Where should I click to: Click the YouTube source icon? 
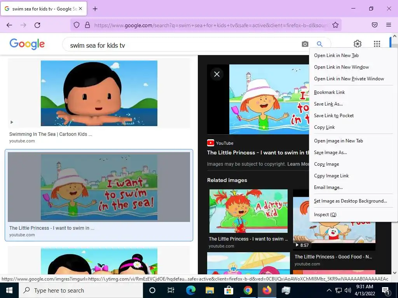[210, 143]
